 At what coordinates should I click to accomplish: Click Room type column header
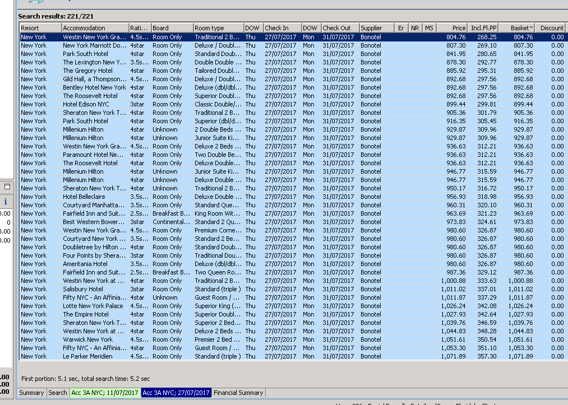(219, 28)
